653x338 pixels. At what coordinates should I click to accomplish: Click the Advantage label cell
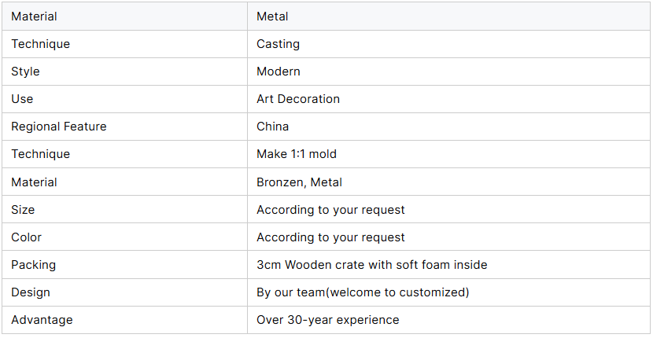coord(124,320)
